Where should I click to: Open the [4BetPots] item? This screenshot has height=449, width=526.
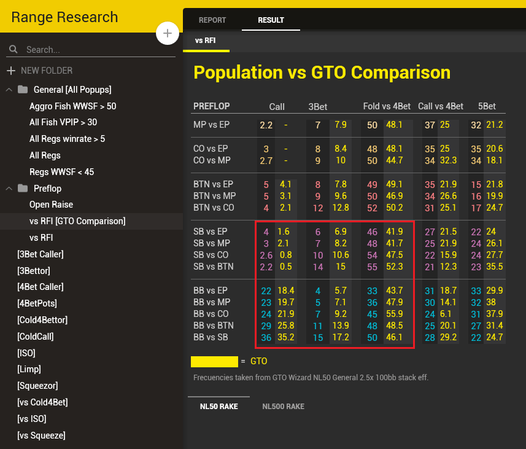coord(37,303)
